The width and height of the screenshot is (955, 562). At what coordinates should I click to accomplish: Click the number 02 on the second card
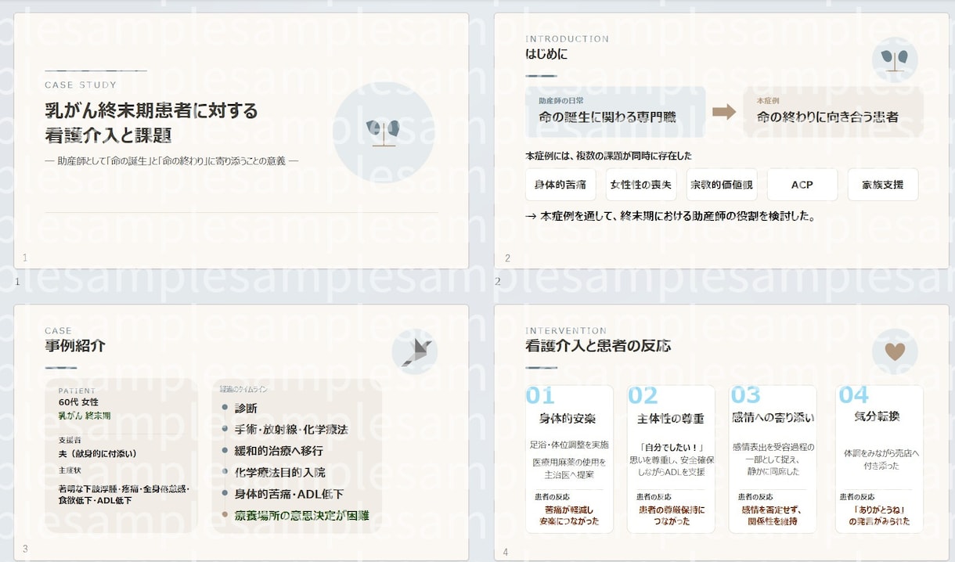click(x=643, y=395)
